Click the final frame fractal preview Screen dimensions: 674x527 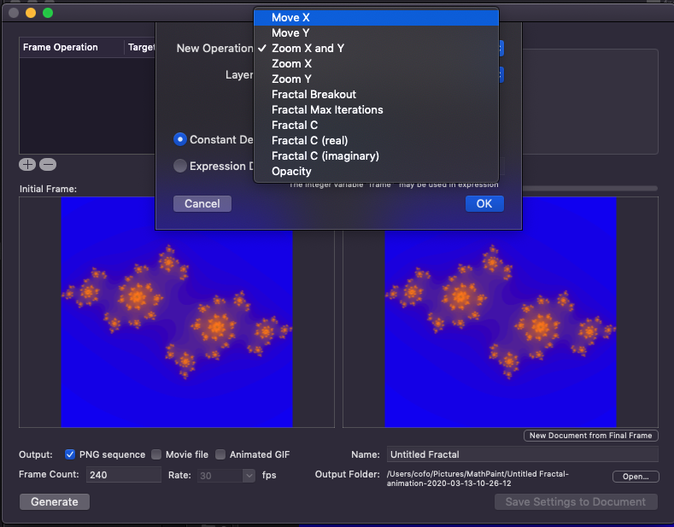pos(501,312)
